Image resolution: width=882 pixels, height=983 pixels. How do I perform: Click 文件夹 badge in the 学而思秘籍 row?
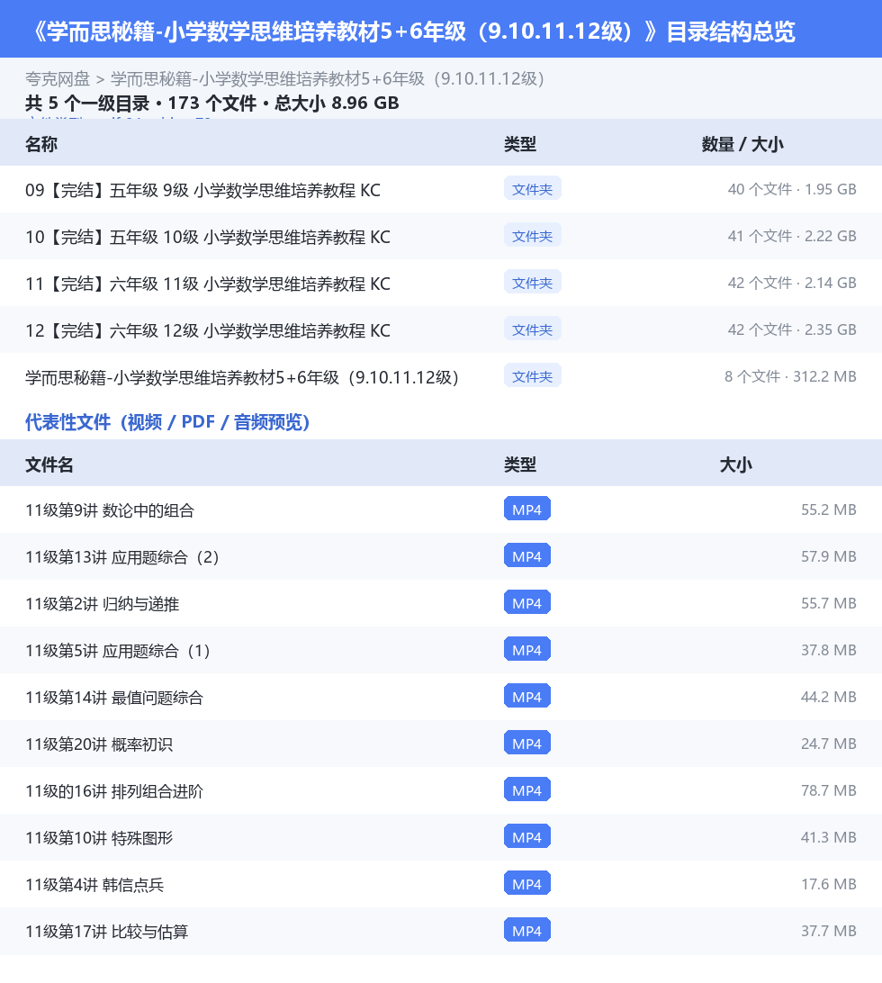tap(532, 376)
